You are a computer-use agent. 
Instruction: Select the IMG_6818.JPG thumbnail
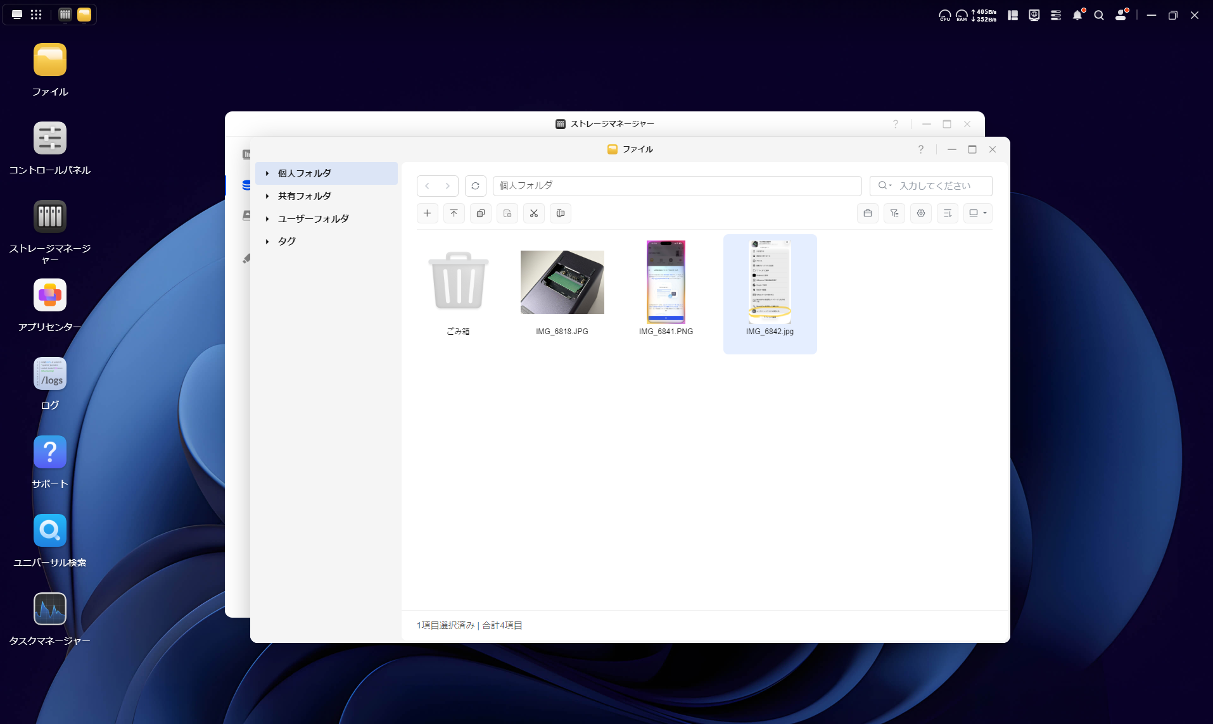562,282
